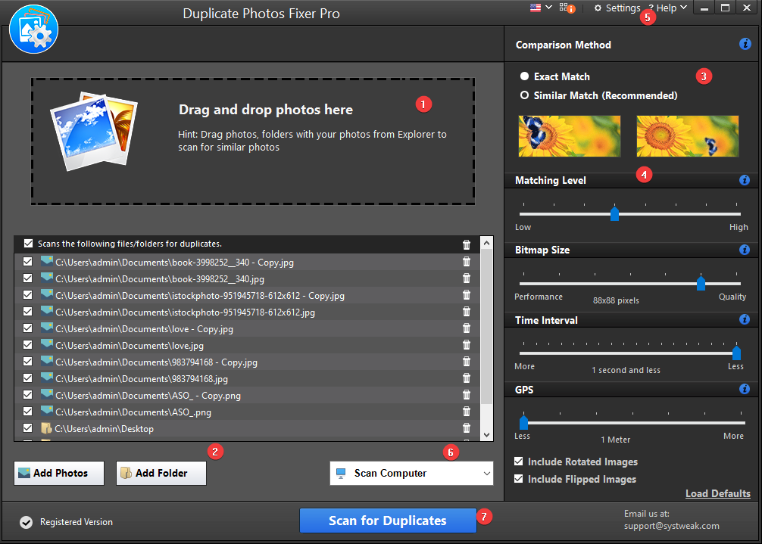Uncheck the checkbox for ASO_.png
Image resolution: width=762 pixels, height=544 pixels.
coord(28,411)
